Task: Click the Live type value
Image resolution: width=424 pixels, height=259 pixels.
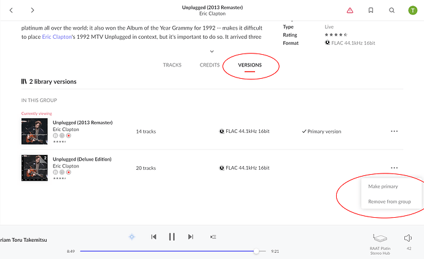Action: [x=329, y=27]
